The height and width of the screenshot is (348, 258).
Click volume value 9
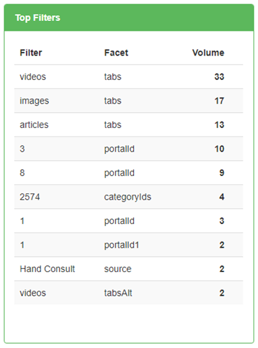point(222,173)
